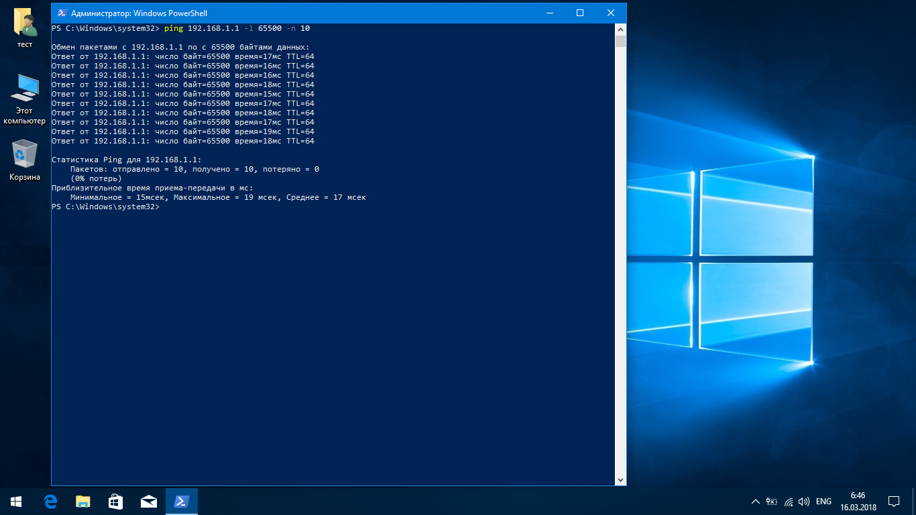Open the battery status tray icon
This screenshot has height=515, width=916.
click(x=772, y=501)
